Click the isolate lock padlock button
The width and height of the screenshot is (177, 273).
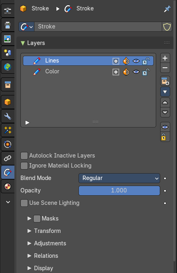(x=165, y=137)
